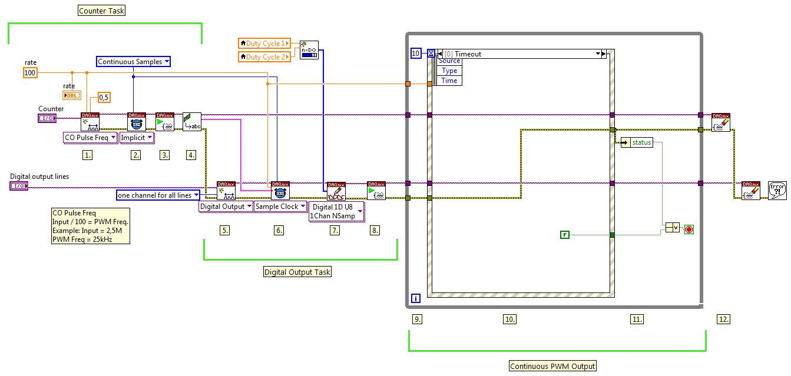
Task: Click the Digital Output Task label
Action: click(297, 272)
